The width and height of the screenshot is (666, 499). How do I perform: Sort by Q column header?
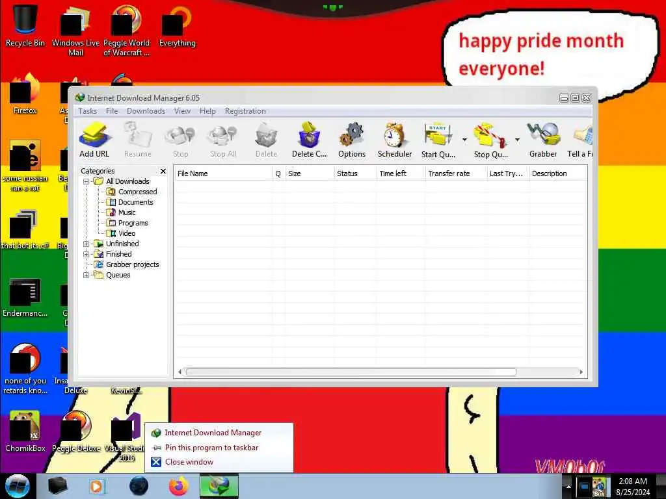coord(278,173)
